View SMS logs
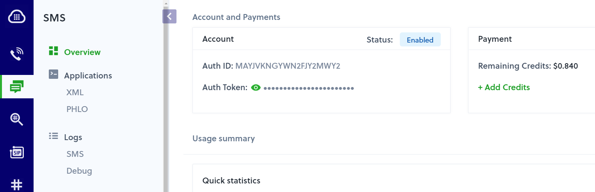 click(x=75, y=154)
